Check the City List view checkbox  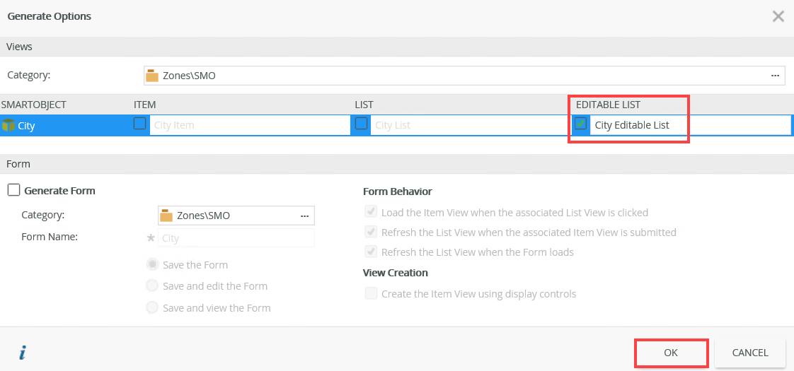[362, 124]
